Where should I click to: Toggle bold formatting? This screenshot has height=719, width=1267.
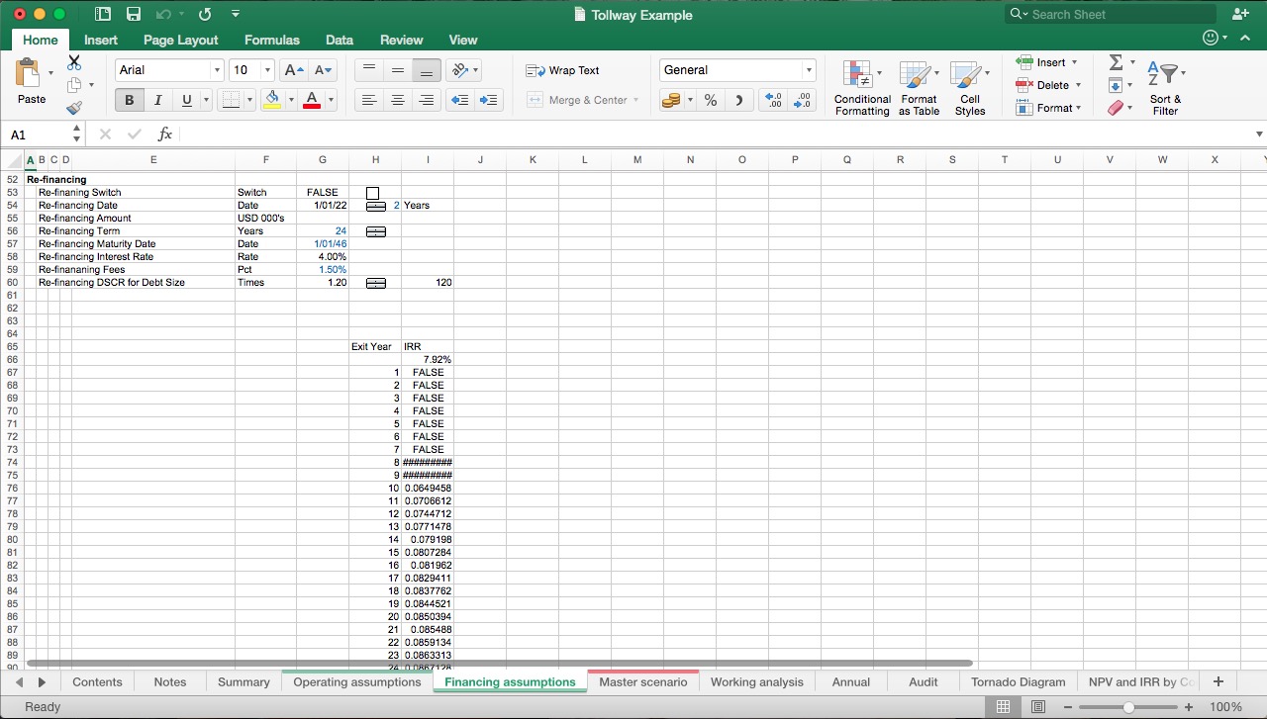point(129,99)
